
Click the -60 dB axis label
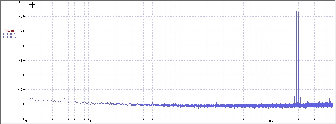(22, 46)
